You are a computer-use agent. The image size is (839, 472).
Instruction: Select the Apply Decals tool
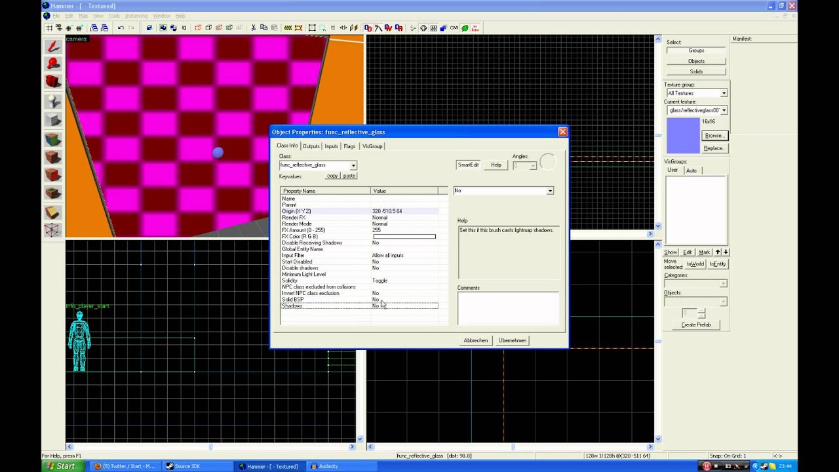click(x=53, y=175)
